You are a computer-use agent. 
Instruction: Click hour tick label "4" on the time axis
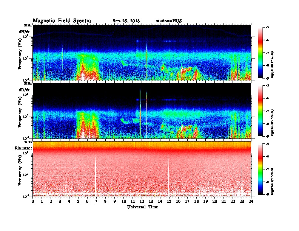(x=69, y=201)
